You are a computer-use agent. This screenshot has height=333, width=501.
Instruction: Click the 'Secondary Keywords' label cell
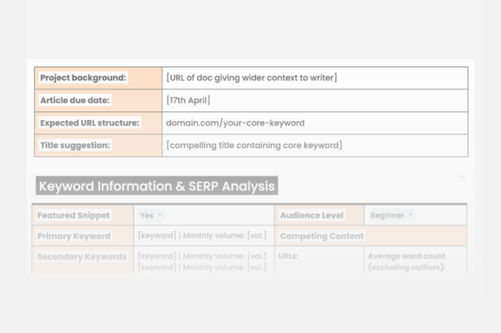point(82,257)
